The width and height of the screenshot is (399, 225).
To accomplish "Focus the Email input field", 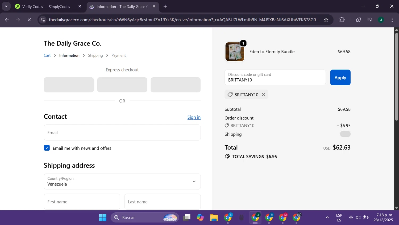I will pos(122,132).
